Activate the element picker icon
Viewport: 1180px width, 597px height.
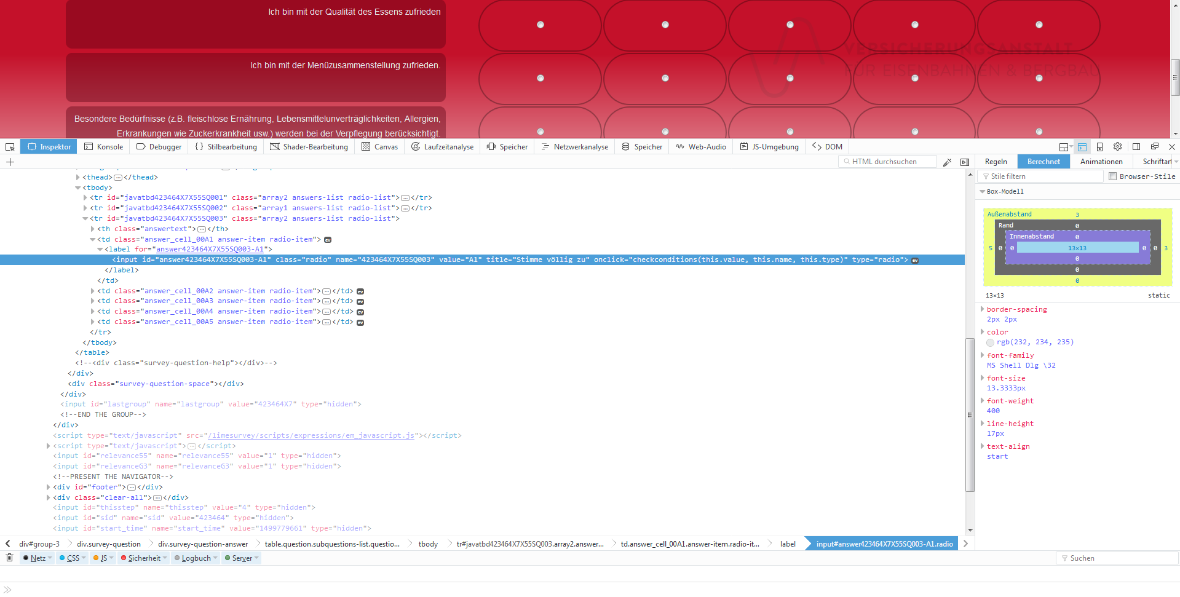[10, 147]
